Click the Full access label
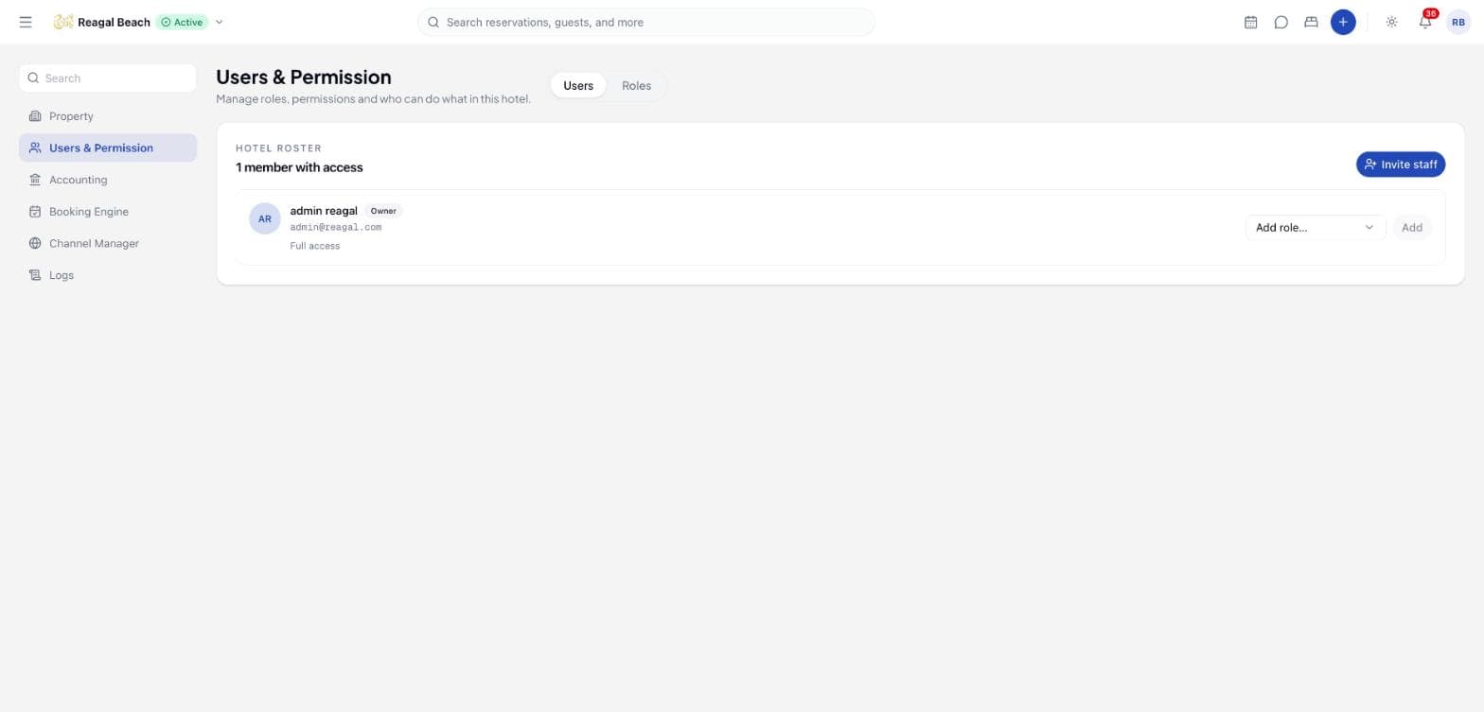The image size is (1484, 712). click(x=315, y=246)
